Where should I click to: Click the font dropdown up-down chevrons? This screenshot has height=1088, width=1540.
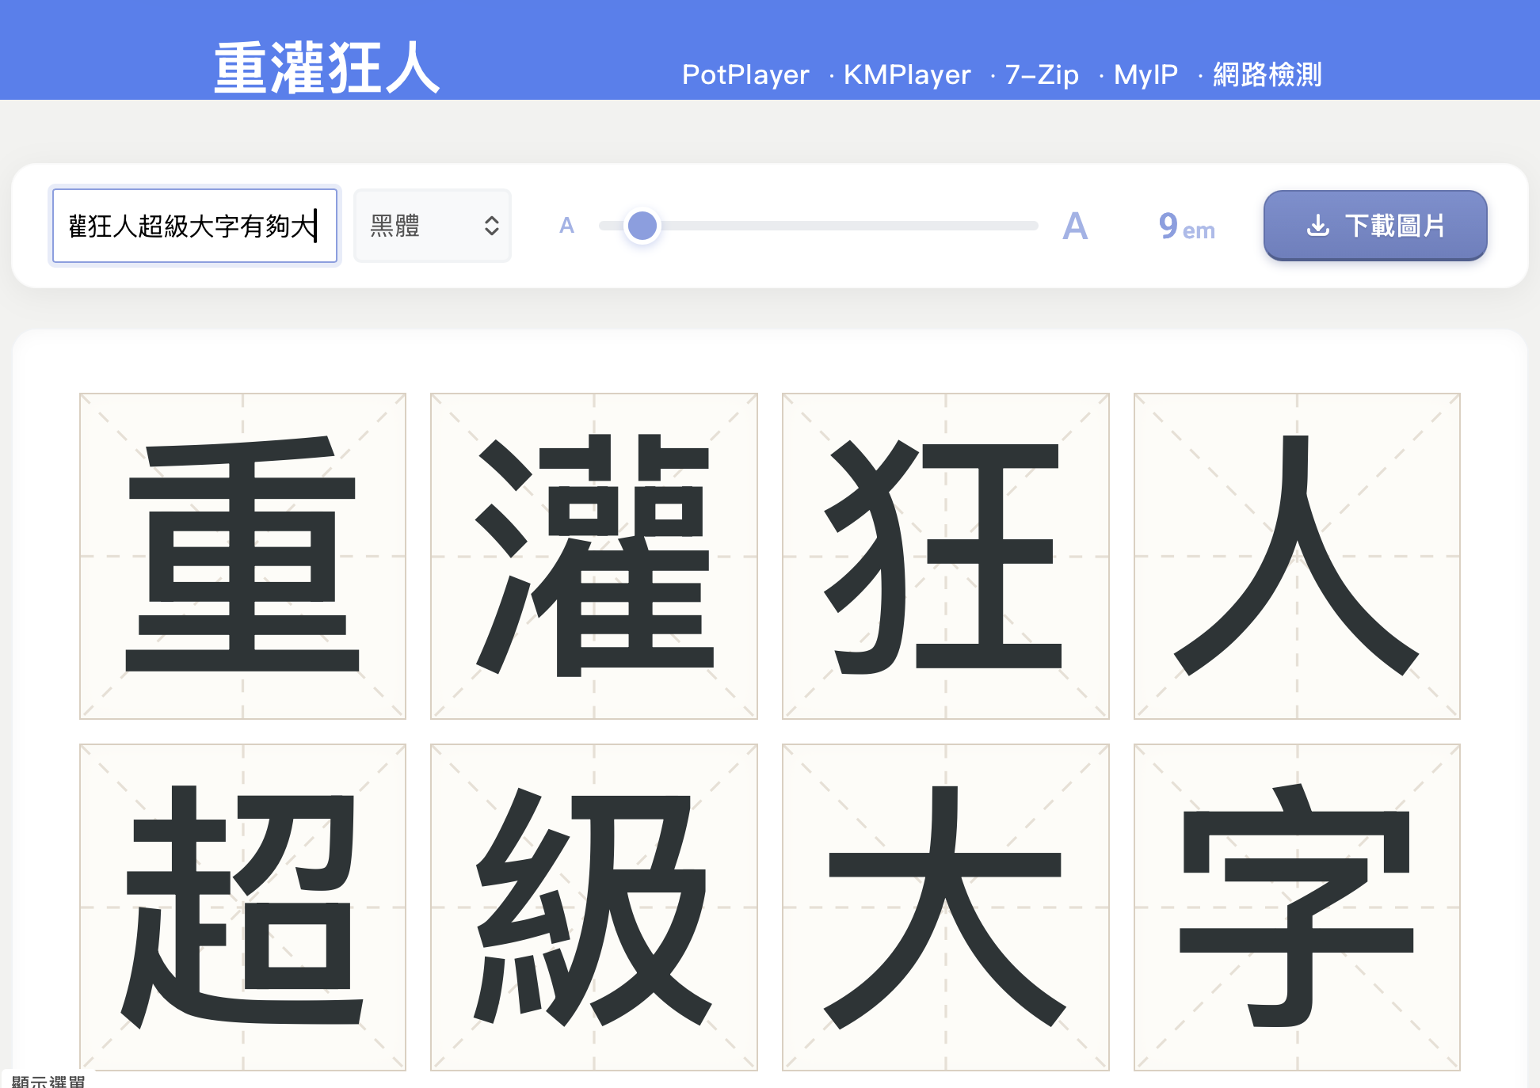pos(492,226)
